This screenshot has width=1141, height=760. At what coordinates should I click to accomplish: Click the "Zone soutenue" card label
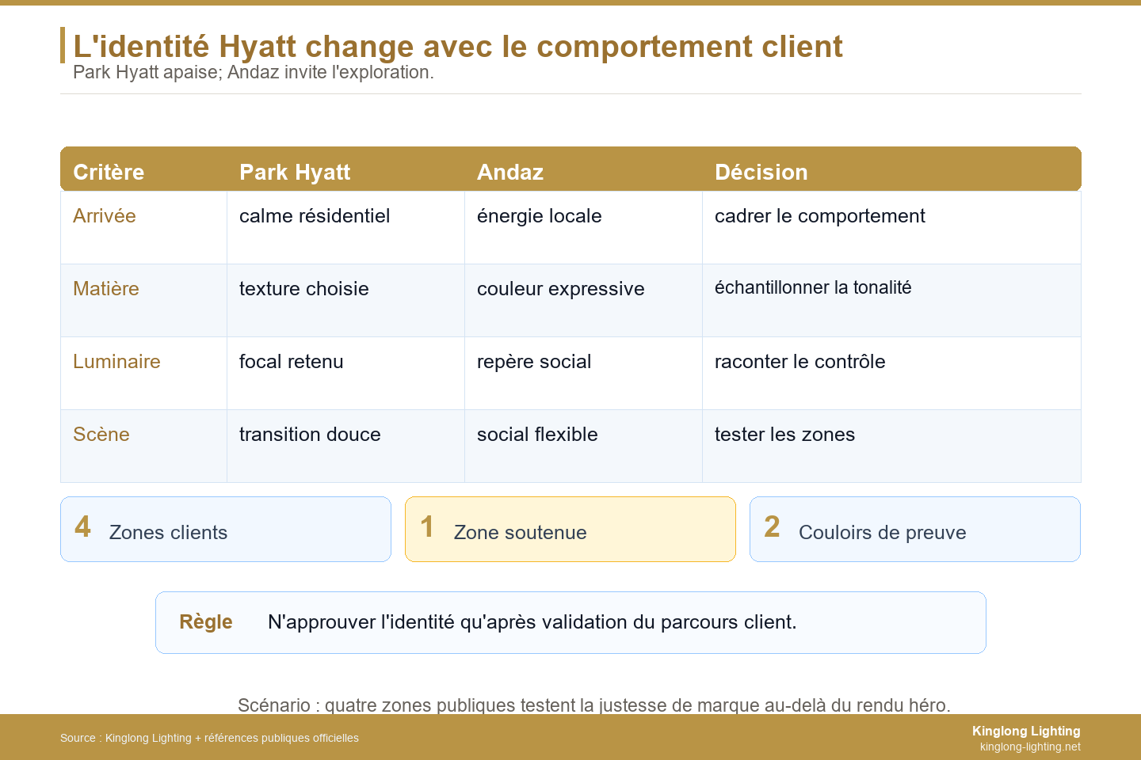pos(521,533)
